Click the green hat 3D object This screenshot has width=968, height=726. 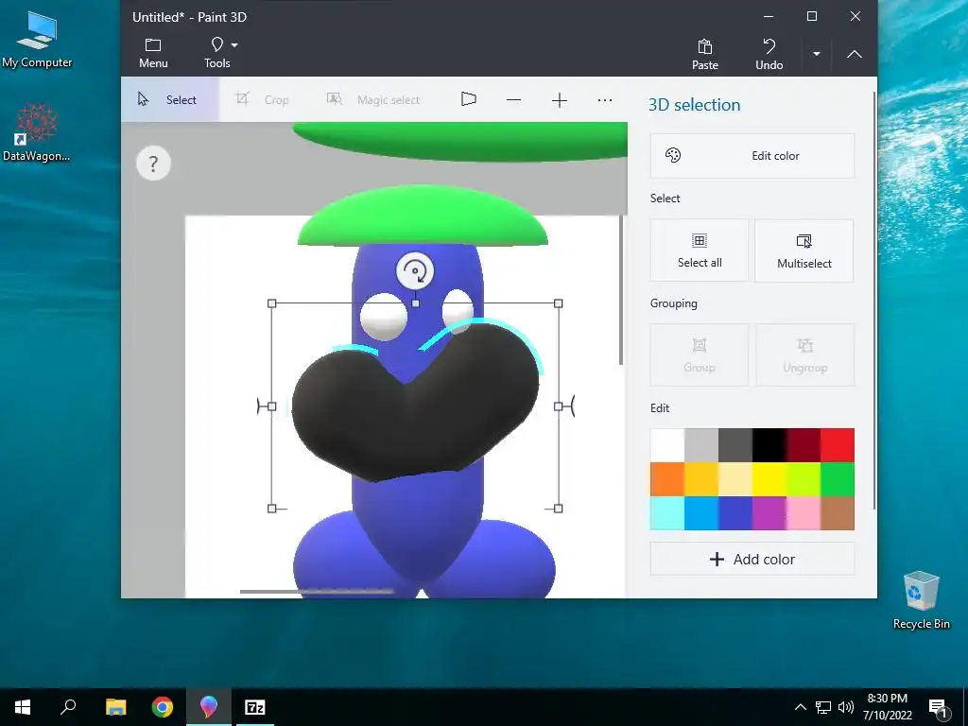423,216
